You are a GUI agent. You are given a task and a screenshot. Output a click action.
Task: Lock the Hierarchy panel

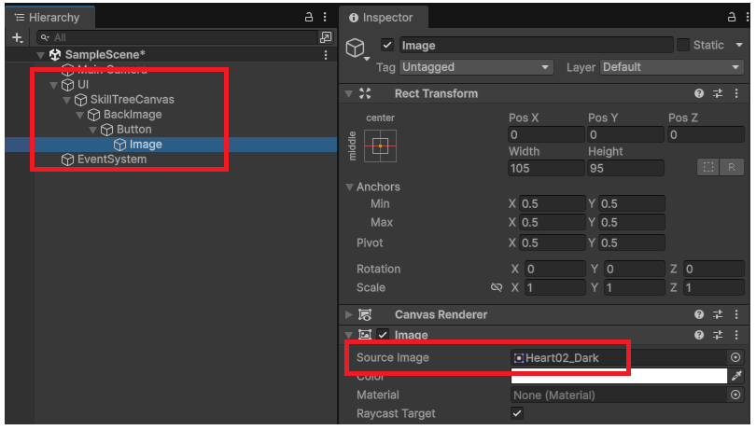click(x=309, y=18)
